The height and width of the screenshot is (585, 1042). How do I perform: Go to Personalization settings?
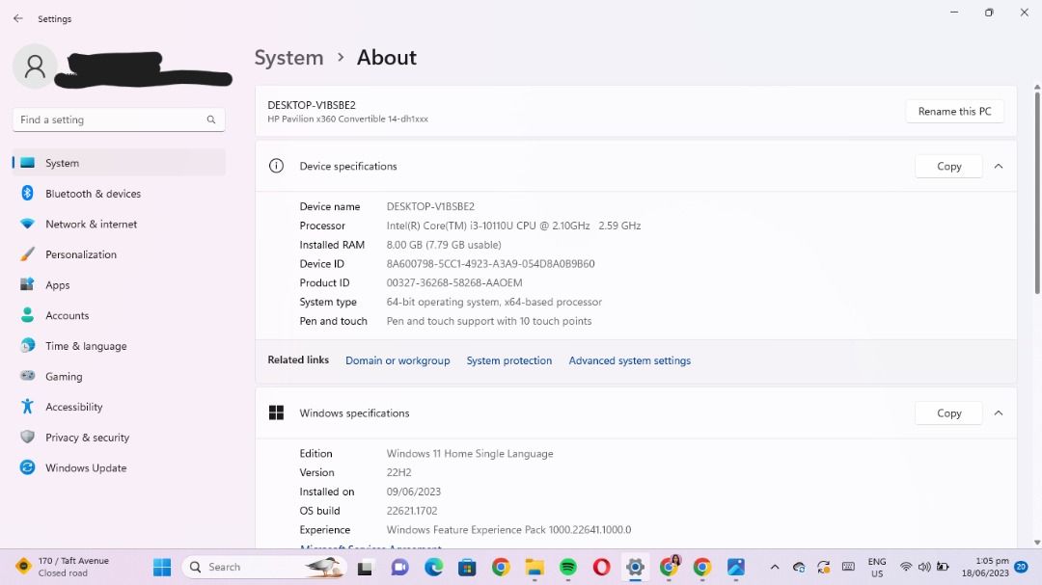point(80,254)
